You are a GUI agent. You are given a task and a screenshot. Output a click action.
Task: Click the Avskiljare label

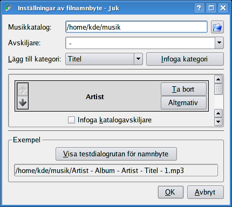tap(24, 43)
